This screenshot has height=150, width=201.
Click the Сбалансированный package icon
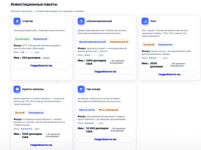click(81, 21)
